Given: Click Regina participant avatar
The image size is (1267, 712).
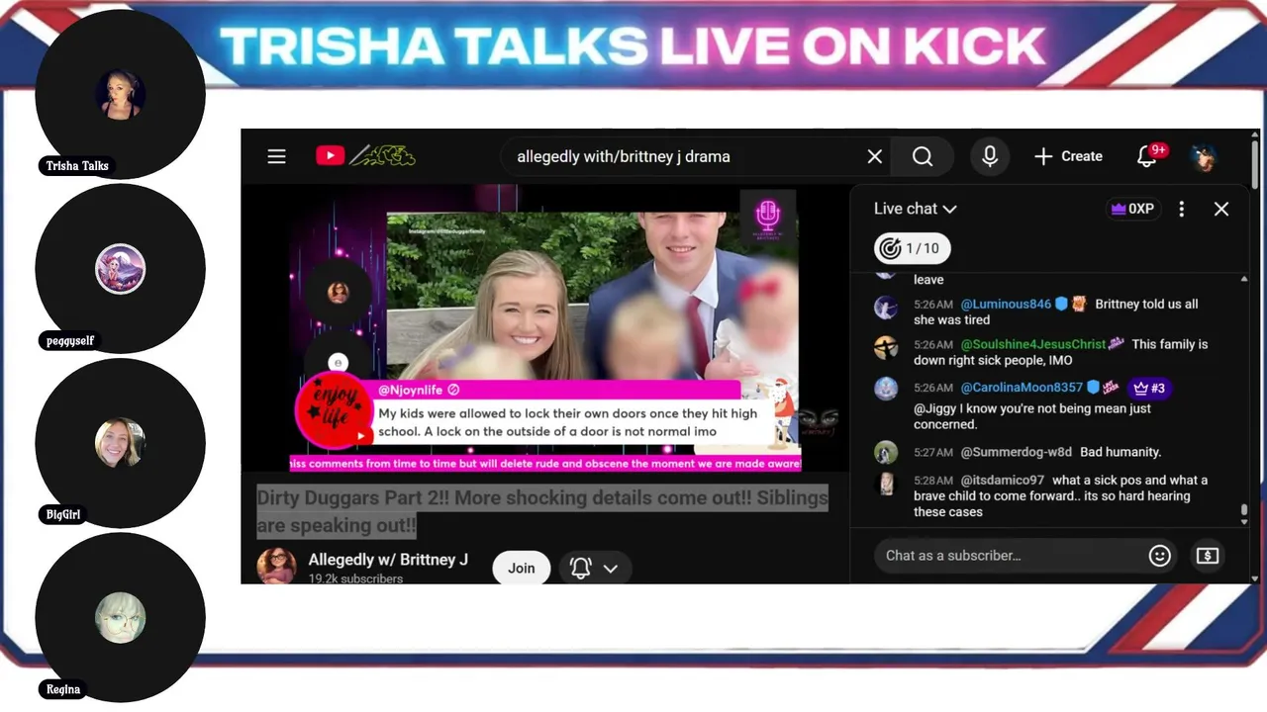Looking at the screenshot, I should [121, 617].
